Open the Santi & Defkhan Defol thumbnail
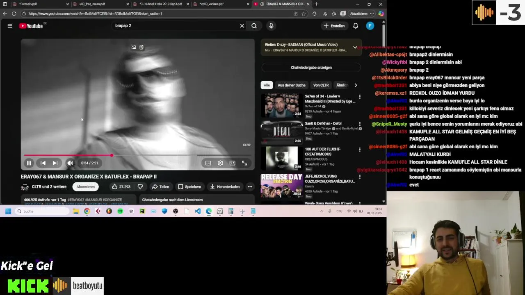 click(281, 132)
